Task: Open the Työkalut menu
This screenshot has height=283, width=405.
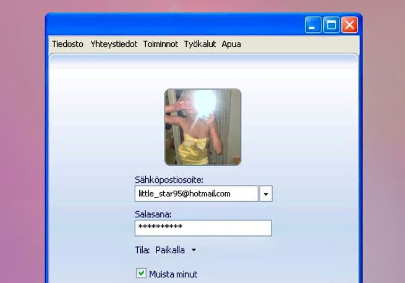Action: click(x=200, y=44)
